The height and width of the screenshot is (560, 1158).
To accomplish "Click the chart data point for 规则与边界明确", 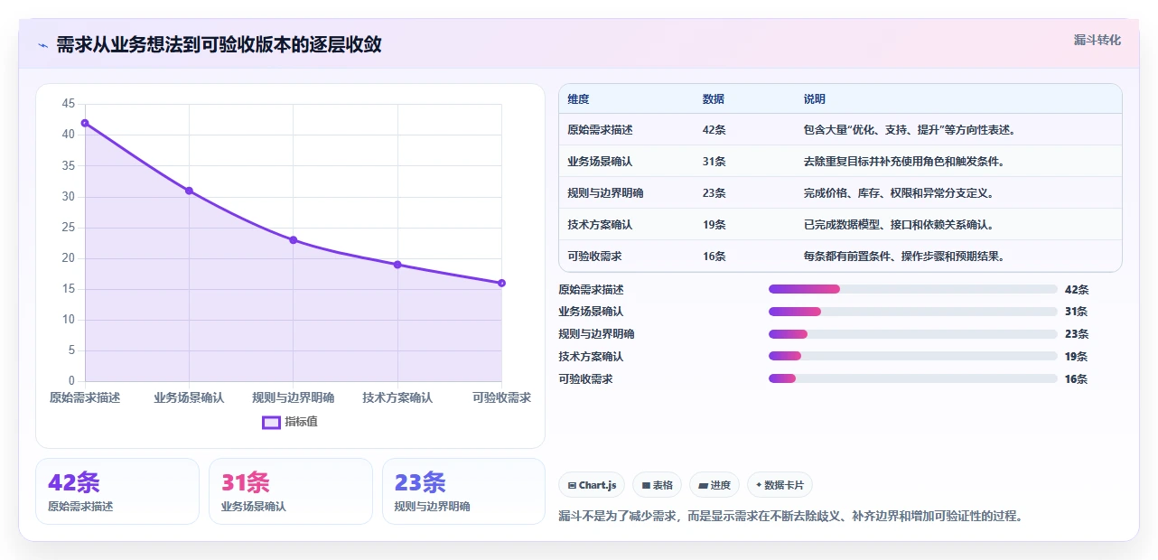I will click(294, 240).
